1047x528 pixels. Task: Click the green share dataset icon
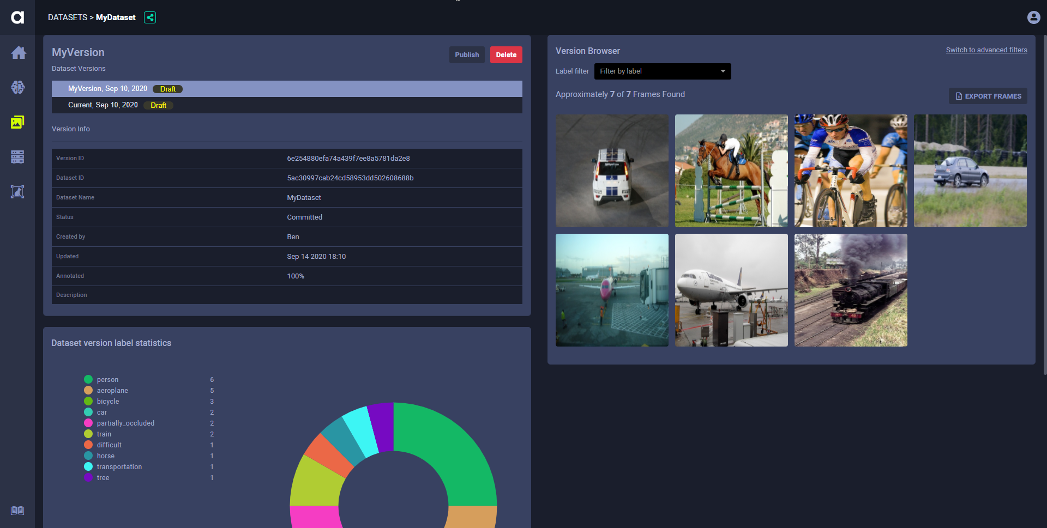(x=150, y=17)
